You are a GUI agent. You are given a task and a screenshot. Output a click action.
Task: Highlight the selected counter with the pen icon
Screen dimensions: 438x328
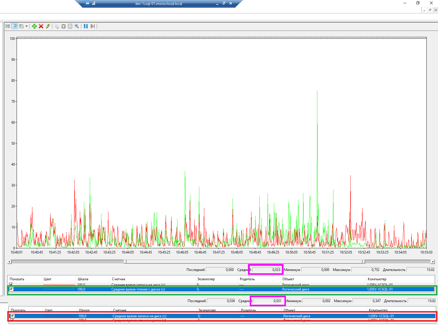[48, 26]
